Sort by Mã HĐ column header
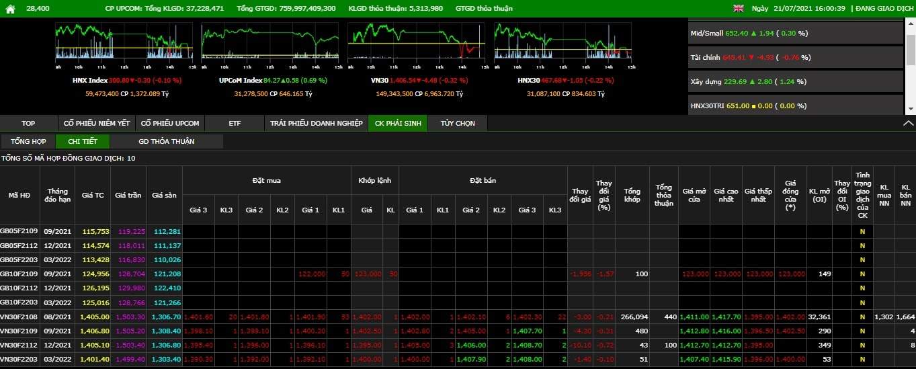Screen dimensions: 916x369 (19, 195)
